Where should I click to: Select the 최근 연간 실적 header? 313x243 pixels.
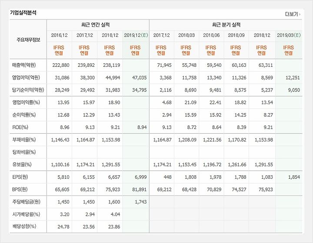(95, 25)
